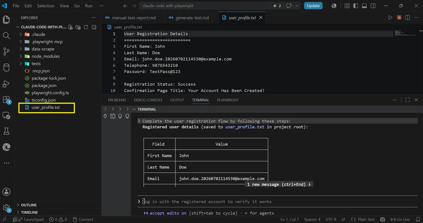Toggle the secondary side bar layout
This screenshot has width=423, height=223.
(373, 6)
